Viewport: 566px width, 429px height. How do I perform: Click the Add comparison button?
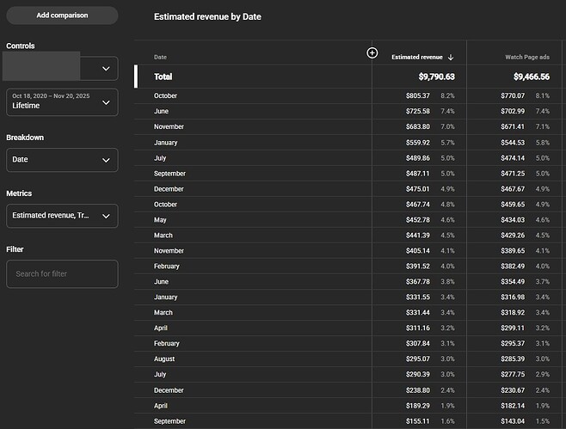coord(62,15)
